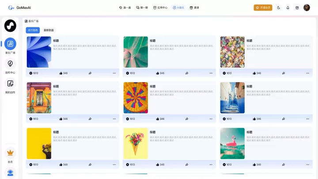318x179 pixels.
Task: Play the ice cream flowers track
Action: click(x=128, y=164)
